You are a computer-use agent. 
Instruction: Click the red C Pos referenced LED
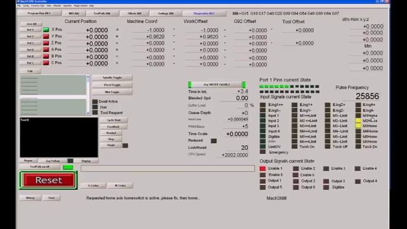pyautogui.click(x=46, y=62)
